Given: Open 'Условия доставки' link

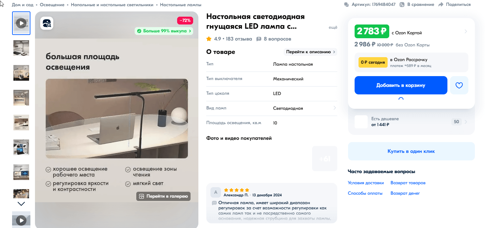Looking at the screenshot, I should [366, 183].
